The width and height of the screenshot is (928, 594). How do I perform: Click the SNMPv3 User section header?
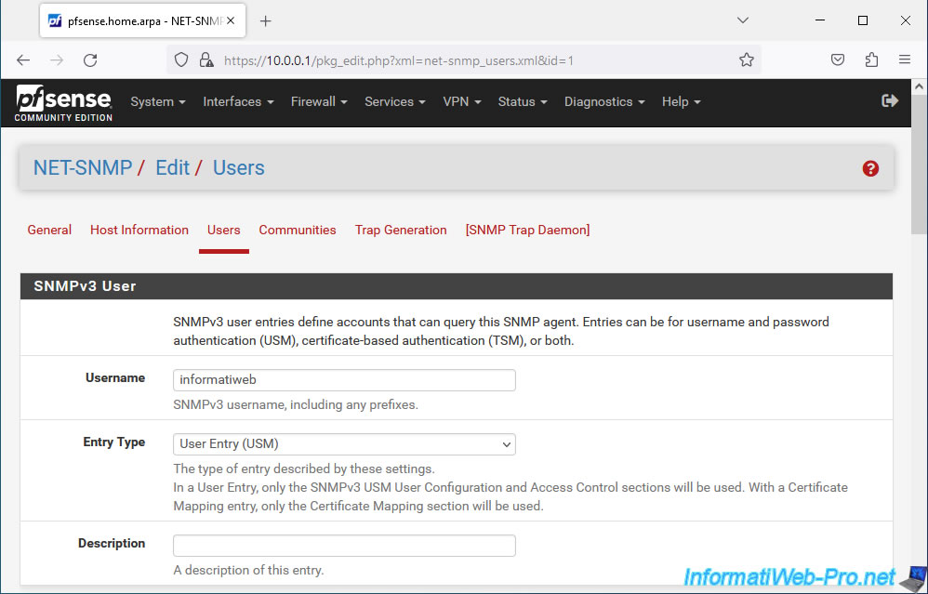point(457,286)
